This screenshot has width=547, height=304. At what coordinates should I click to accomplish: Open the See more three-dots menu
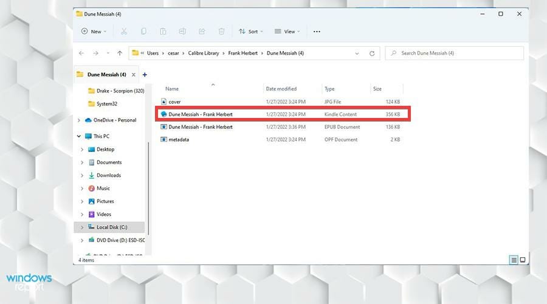[317, 32]
